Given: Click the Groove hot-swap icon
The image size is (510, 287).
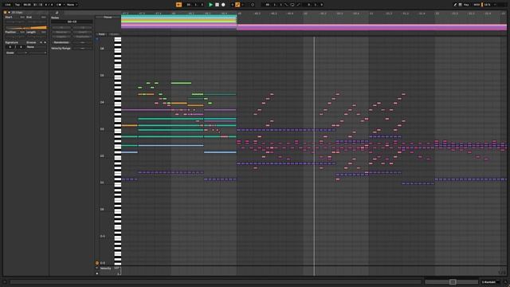Looking at the screenshot, I should tap(41, 42).
